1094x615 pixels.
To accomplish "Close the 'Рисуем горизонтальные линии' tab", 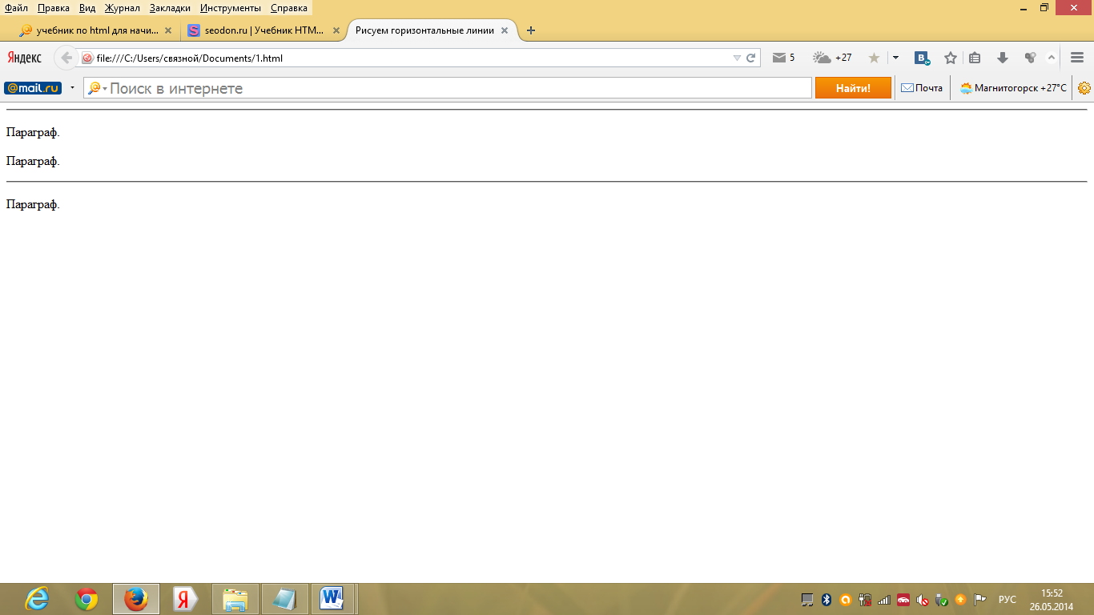I will [505, 30].
